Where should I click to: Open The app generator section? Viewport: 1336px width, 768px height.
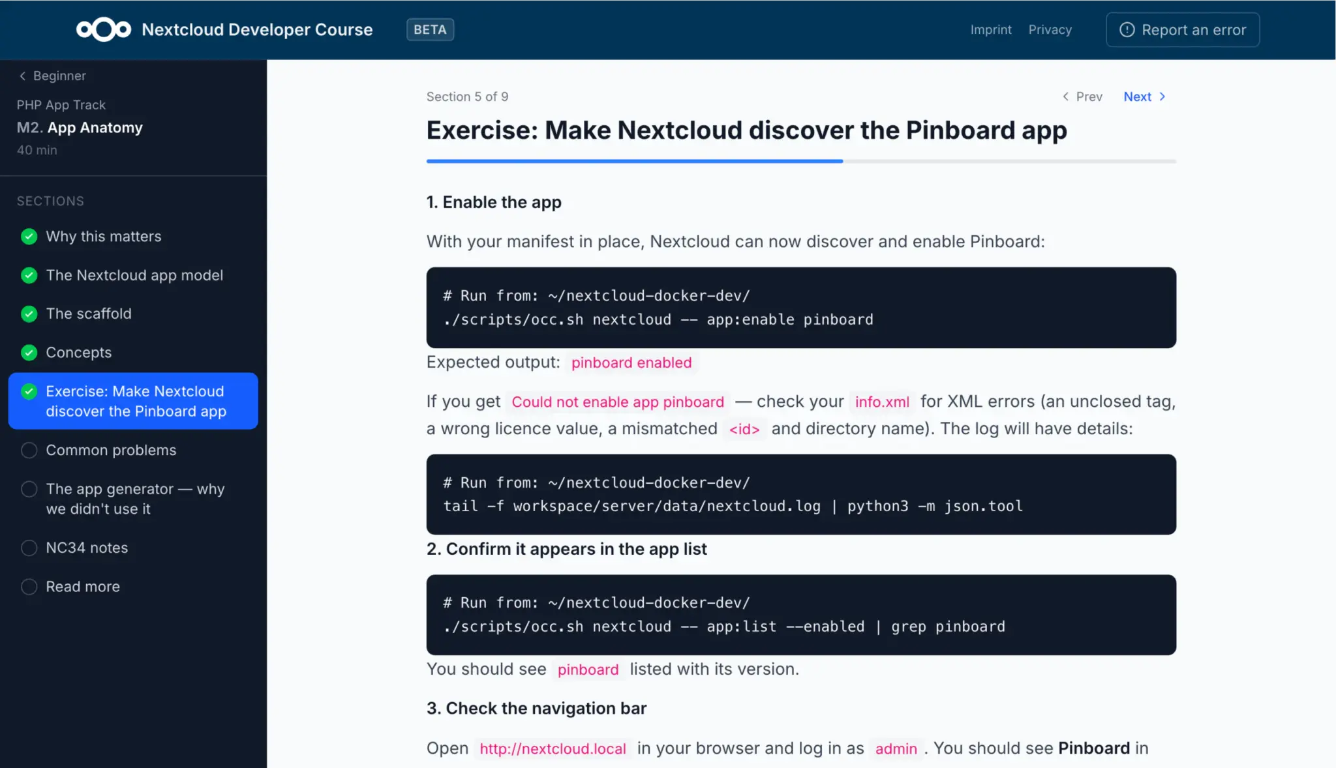[133, 499]
